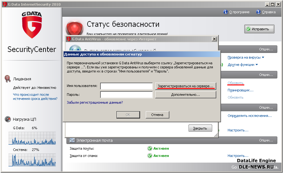Click the red security status shield icon
Screen dimensions: 283x173
click(x=75, y=28)
